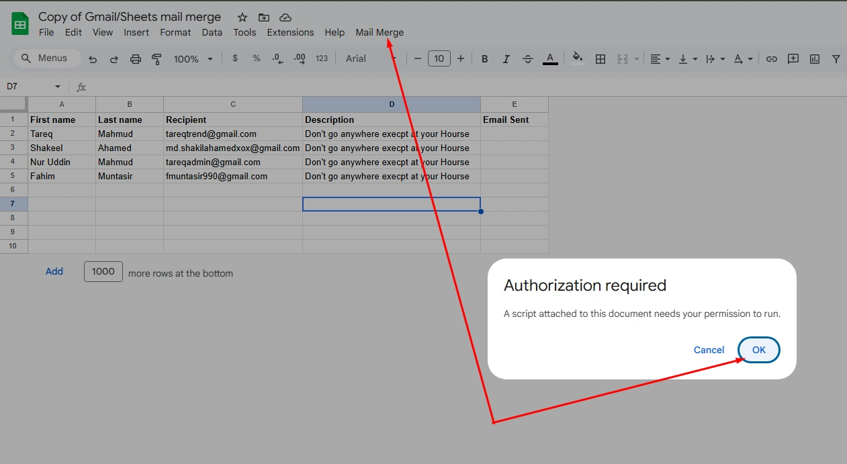Decrease font size with minus
This screenshot has height=464, width=847.
click(x=418, y=58)
